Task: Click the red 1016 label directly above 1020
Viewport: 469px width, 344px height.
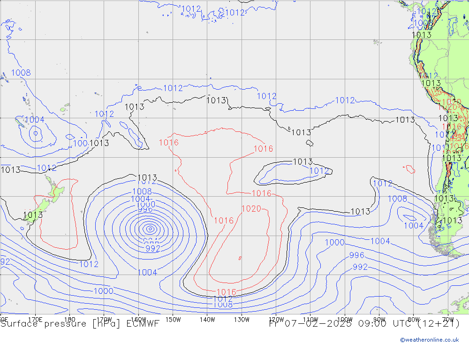Action: pos(261,193)
